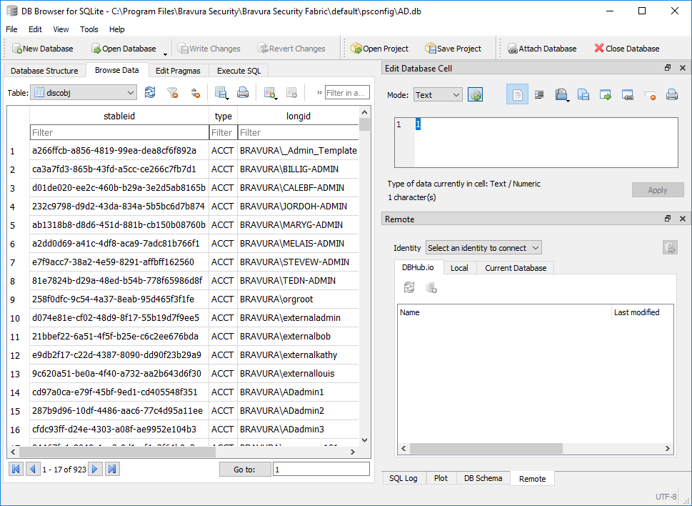Change the Mode dropdown from Text
The width and height of the screenshot is (692, 506).
click(438, 94)
